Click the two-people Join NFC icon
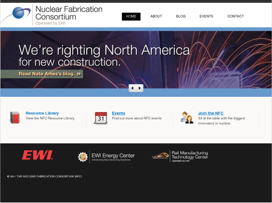 coord(187,118)
